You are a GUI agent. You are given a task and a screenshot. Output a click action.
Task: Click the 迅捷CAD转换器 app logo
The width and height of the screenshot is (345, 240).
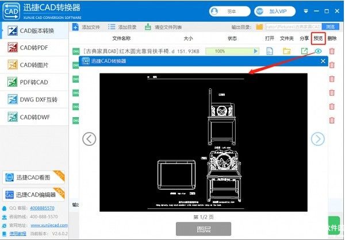click(11, 11)
